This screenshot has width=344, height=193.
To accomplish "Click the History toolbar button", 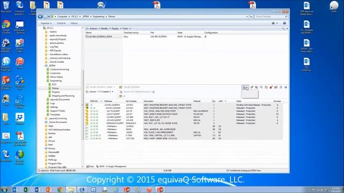I will (x=74, y=23).
